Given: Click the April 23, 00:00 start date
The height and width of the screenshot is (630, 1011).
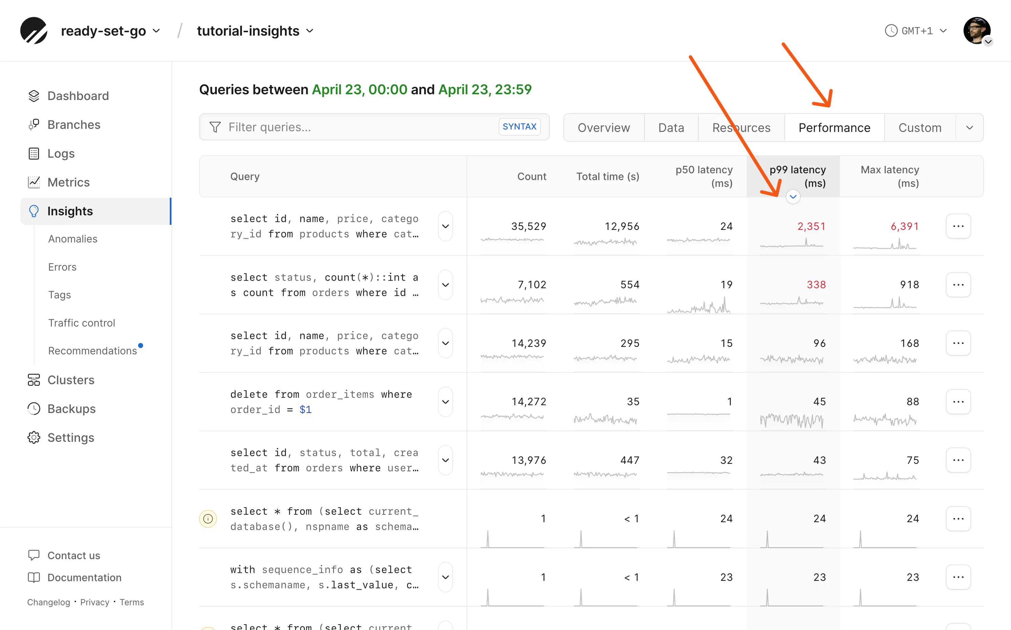Looking at the screenshot, I should click(x=359, y=90).
